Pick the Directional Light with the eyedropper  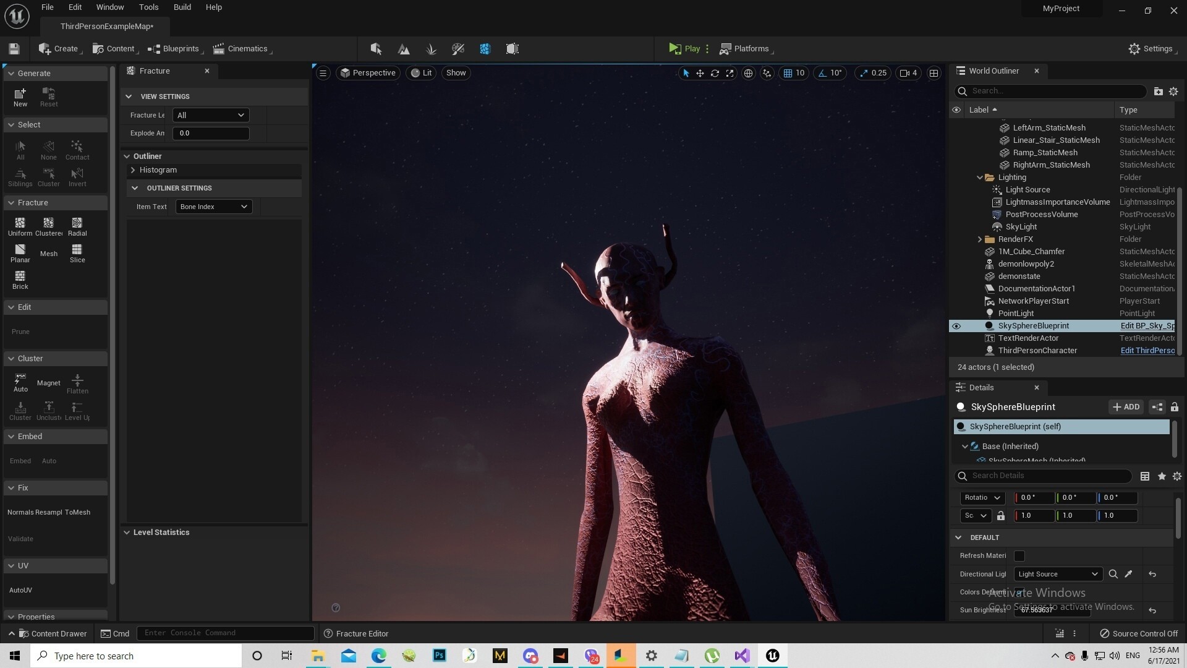coord(1128,574)
